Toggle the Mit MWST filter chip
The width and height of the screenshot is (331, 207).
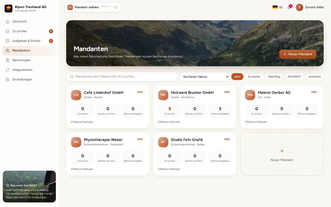tap(294, 77)
